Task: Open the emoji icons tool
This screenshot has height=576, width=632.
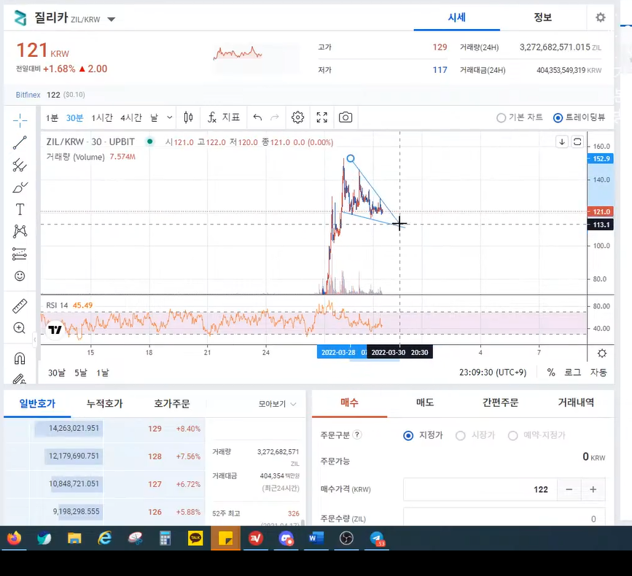Action: [x=20, y=276]
